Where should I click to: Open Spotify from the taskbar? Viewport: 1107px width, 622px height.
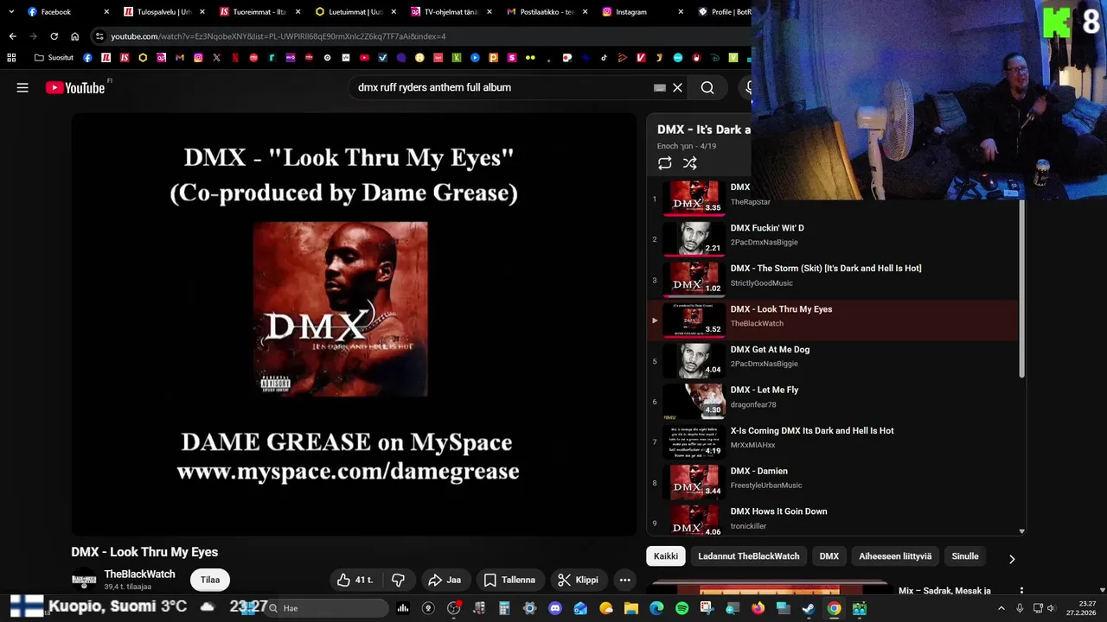click(x=681, y=608)
